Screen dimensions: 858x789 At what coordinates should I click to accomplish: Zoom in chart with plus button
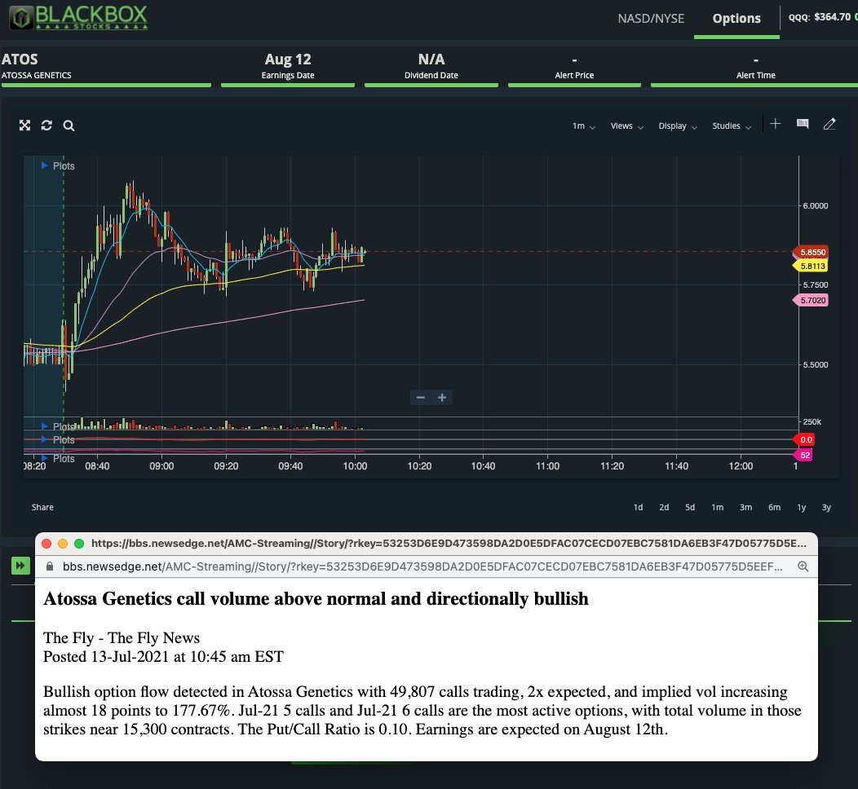click(442, 398)
